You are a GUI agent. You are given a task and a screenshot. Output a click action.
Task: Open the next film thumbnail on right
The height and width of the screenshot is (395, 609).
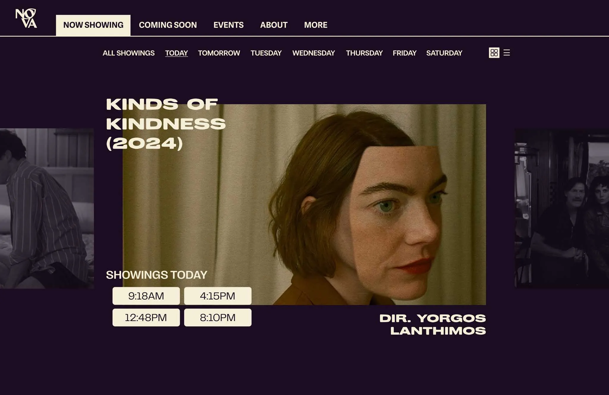tap(562, 208)
